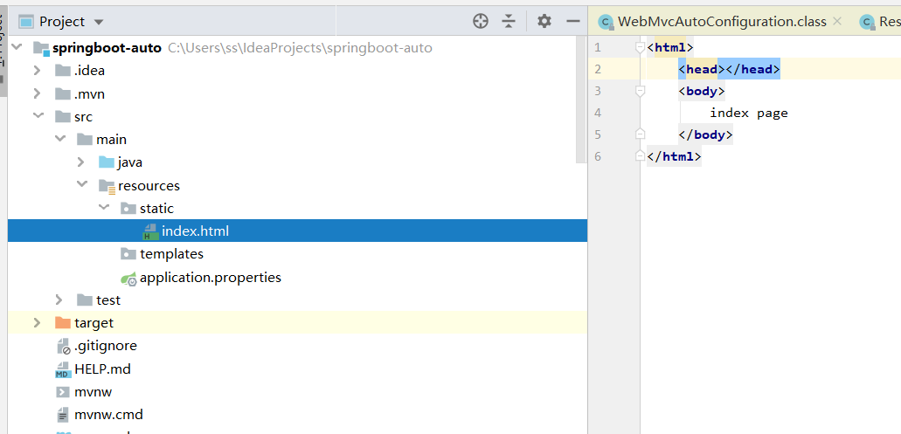Fold the body tag at line 3
The image size is (901, 434).
click(x=640, y=91)
